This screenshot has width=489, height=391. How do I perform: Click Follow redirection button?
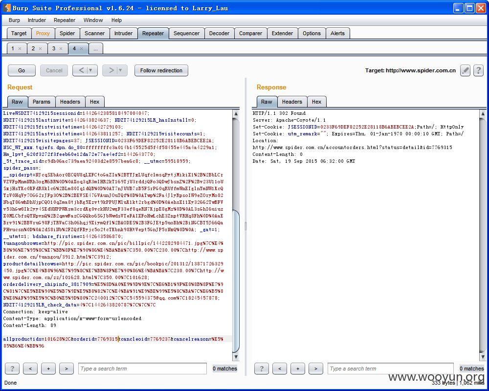coord(161,70)
